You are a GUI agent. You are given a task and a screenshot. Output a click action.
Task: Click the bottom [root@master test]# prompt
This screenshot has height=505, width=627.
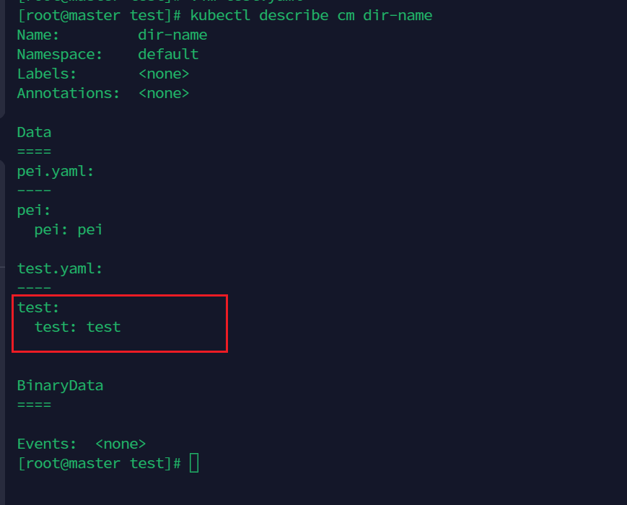point(99,463)
